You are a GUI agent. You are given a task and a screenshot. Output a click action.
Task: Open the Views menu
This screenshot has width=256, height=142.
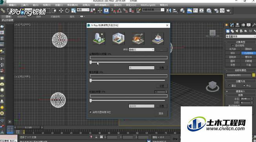47,5
